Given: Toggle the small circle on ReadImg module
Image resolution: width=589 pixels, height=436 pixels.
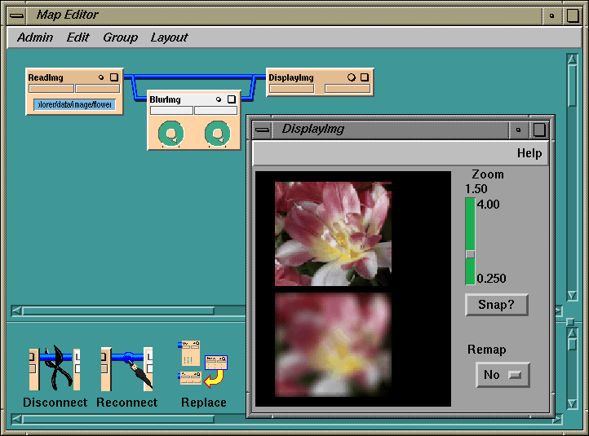Looking at the screenshot, I should pos(101,77).
